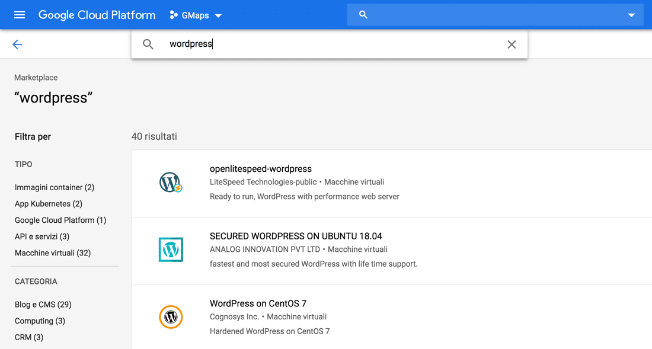Screen dimensions: 652x349
Task: Click the teal square WordPress logo
Action: [x=171, y=249]
